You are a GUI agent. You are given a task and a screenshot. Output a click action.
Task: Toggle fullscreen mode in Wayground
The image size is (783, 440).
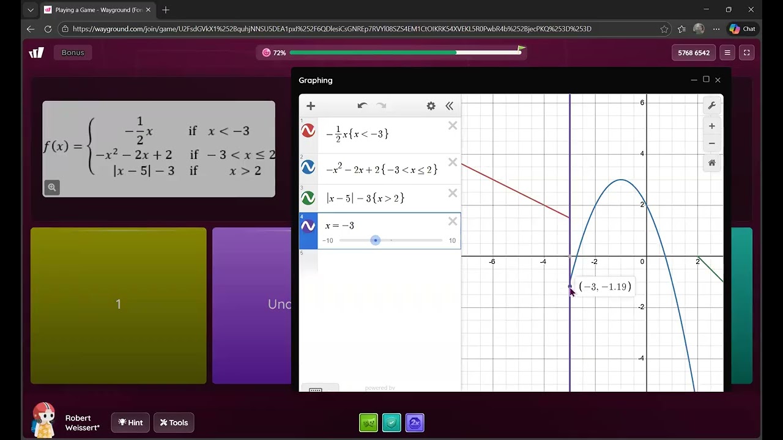[746, 53]
